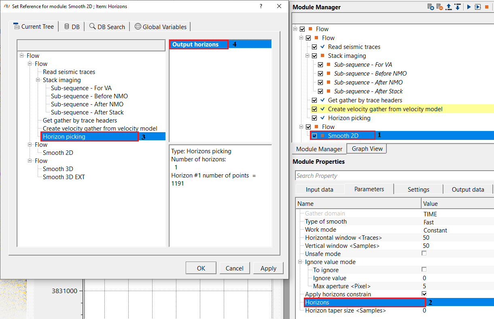
Task: Click the run selected module icon
Action: [478, 7]
